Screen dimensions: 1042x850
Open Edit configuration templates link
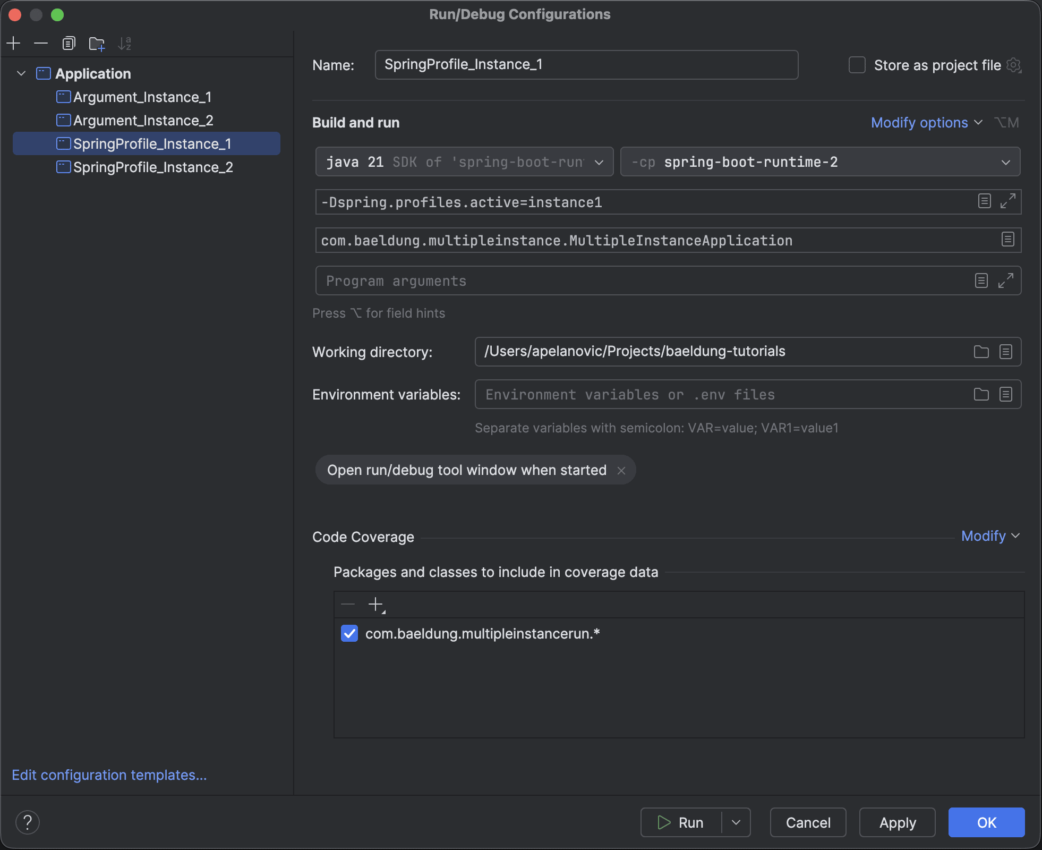click(x=109, y=775)
